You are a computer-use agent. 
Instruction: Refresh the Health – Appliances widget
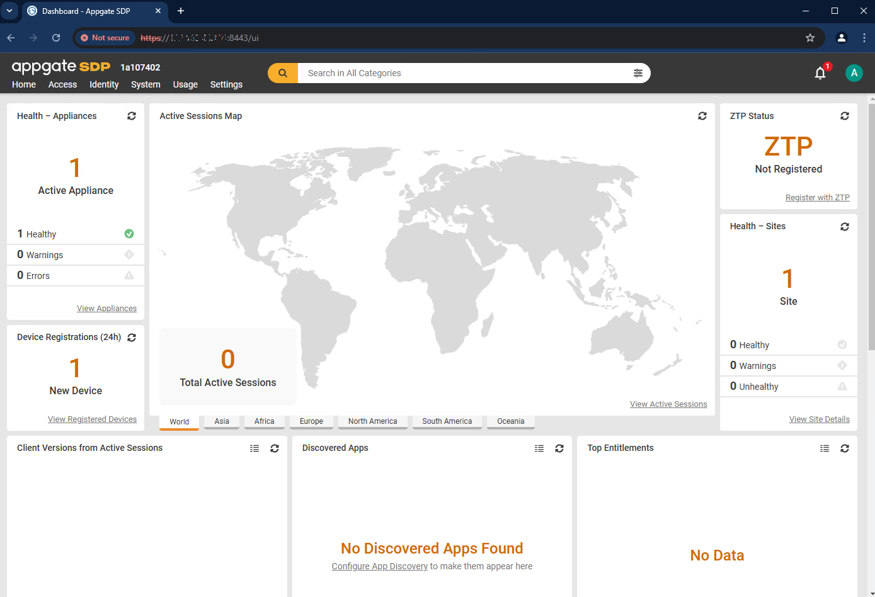pos(131,116)
